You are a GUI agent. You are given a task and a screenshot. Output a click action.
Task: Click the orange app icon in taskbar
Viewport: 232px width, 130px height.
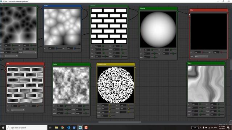86,127
